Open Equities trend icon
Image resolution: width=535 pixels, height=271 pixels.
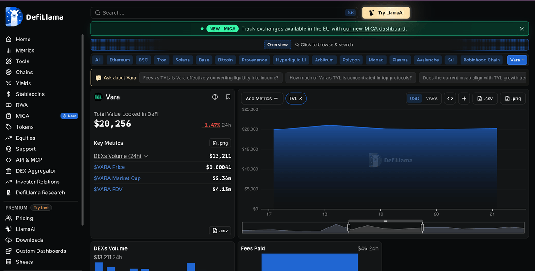point(8,138)
